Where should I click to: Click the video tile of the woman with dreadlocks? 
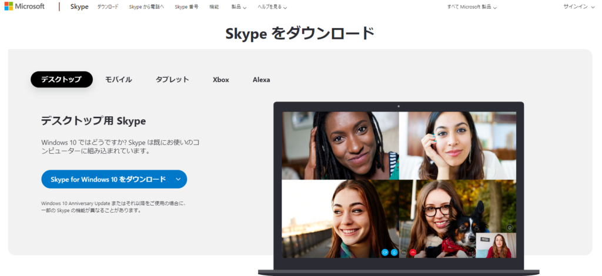(340, 146)
